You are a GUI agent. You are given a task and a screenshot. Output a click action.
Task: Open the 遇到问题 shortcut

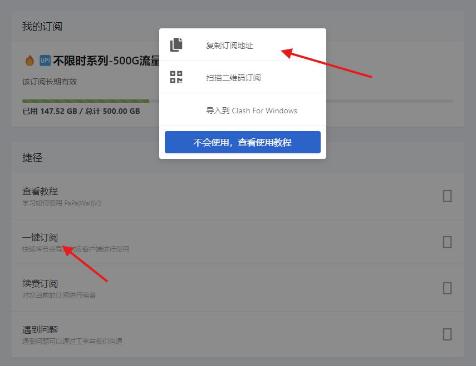(40, 329)
